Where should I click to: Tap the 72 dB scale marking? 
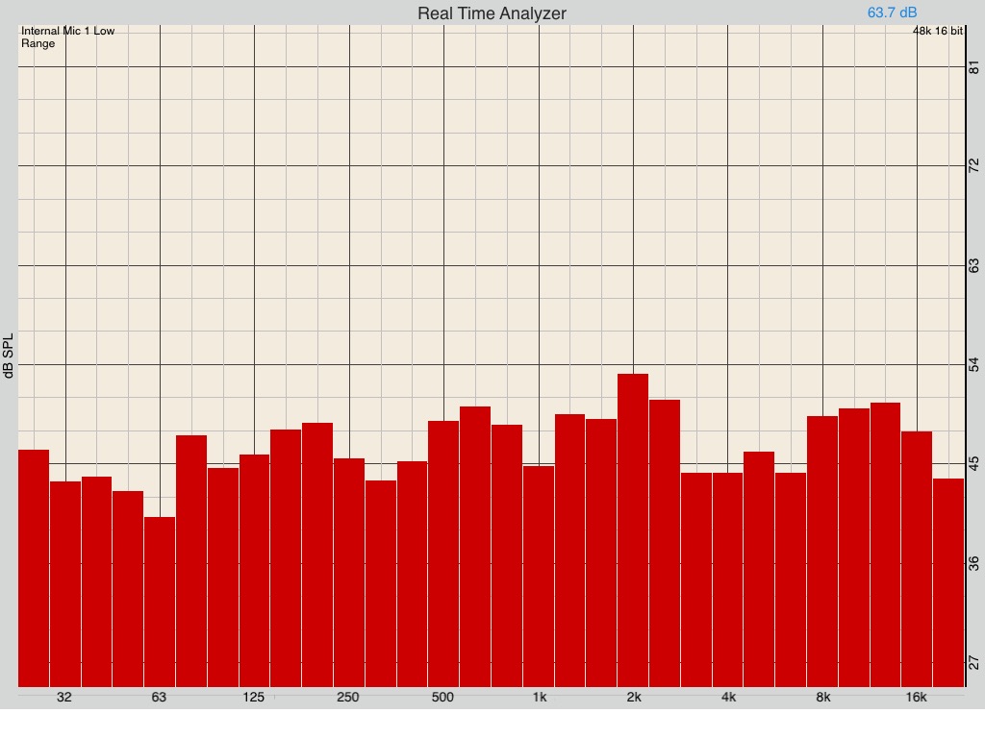coord(973,166)
